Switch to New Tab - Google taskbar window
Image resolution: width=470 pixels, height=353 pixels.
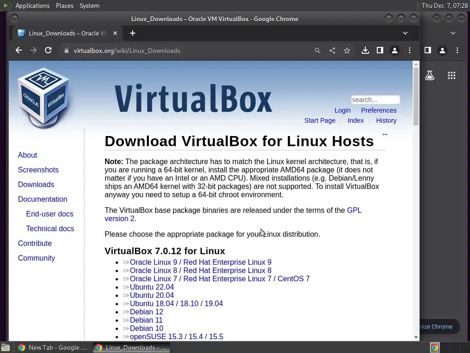[52, 347]
